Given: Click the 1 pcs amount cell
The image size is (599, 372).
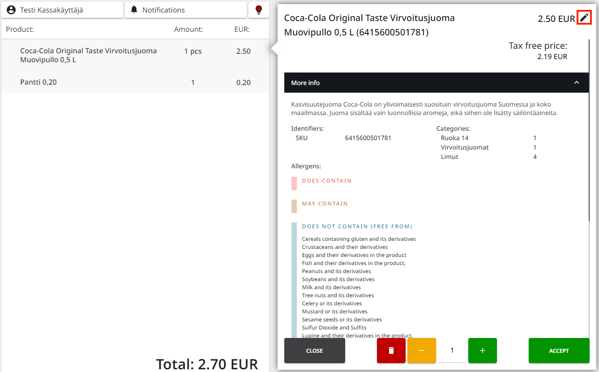Looking at the screenshot, I should tap(193, 51).
